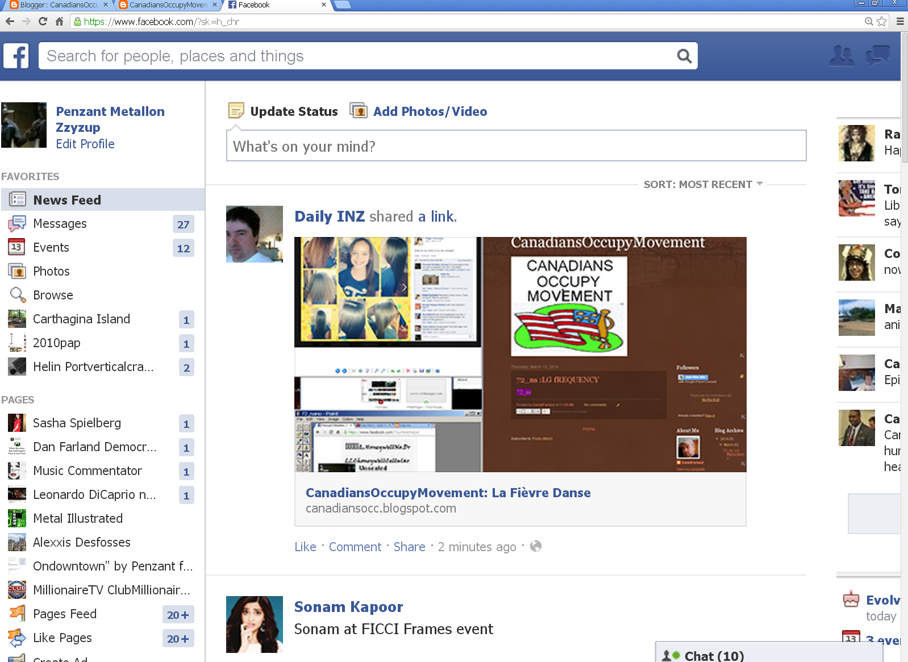Click the What's on your mind box

pos(516,146)
